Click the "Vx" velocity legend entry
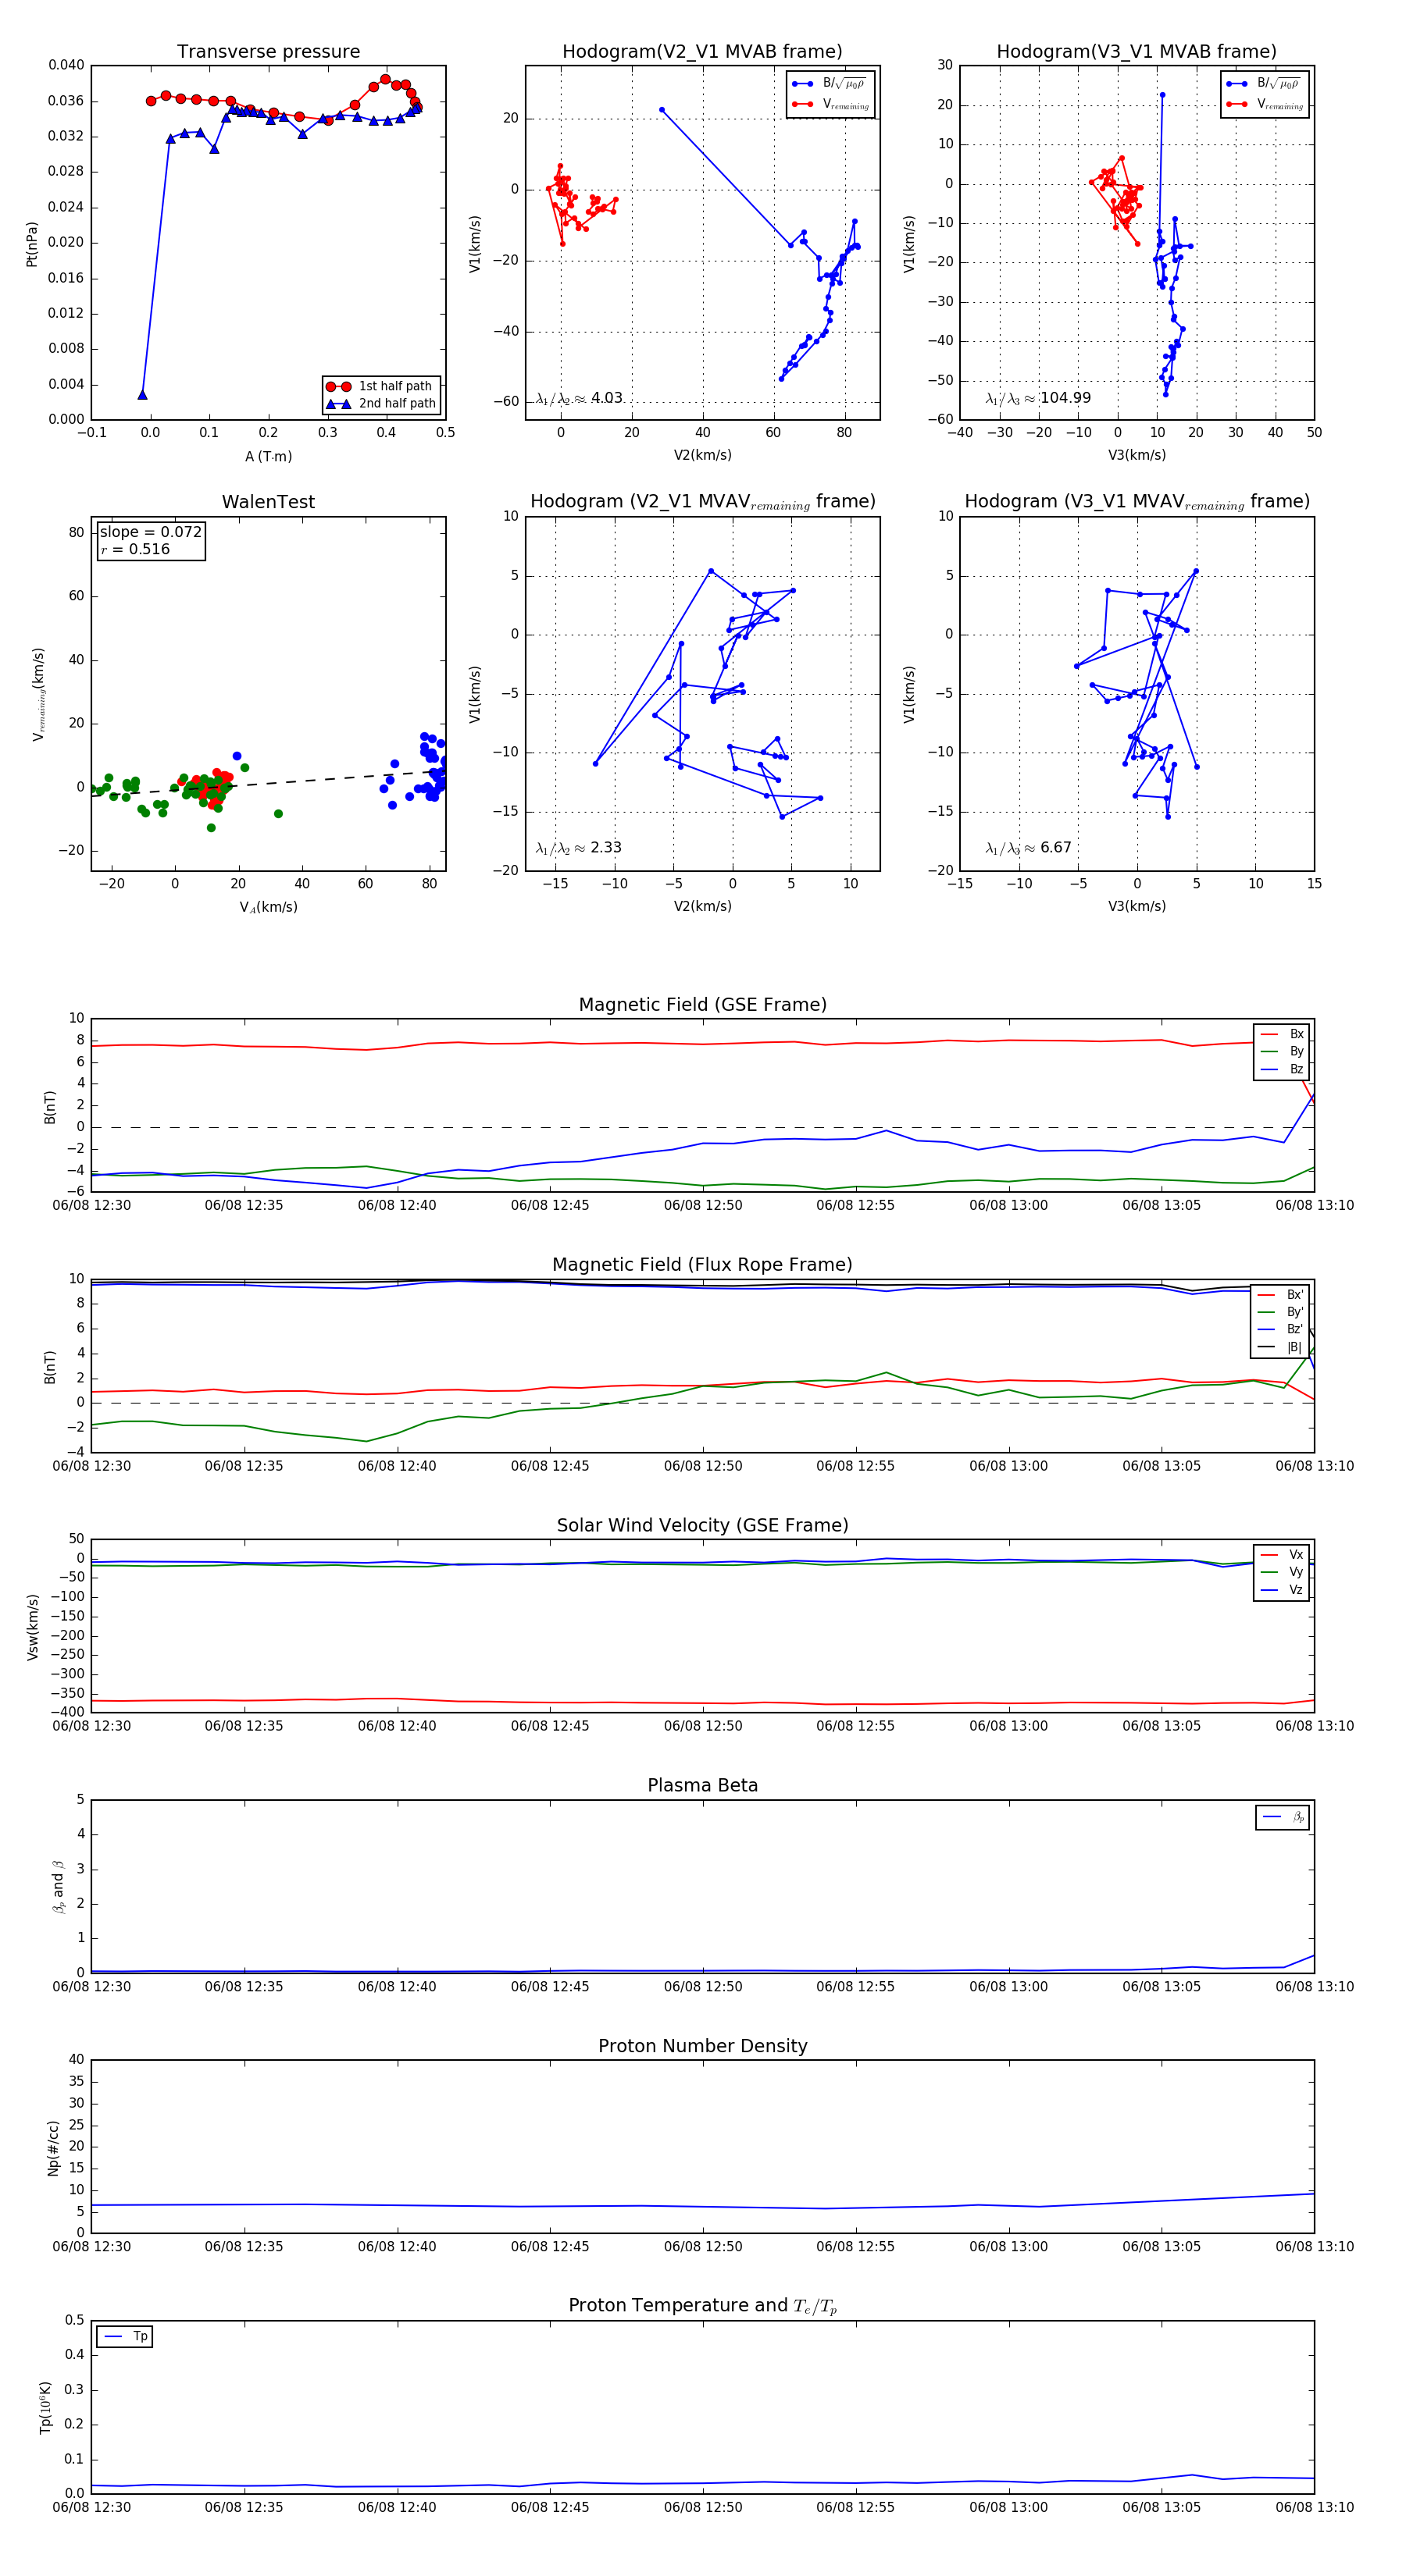The image size is (1406, 2576). tap(1283, 1555)
